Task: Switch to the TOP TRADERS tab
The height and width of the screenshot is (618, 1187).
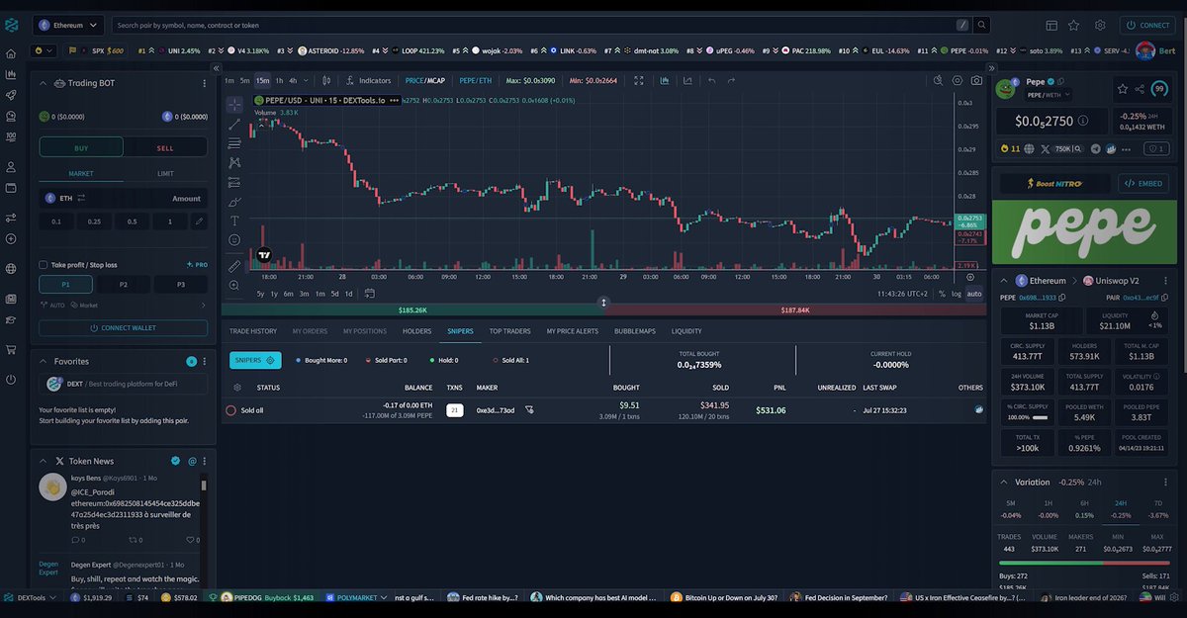Action: pos(509,331)
